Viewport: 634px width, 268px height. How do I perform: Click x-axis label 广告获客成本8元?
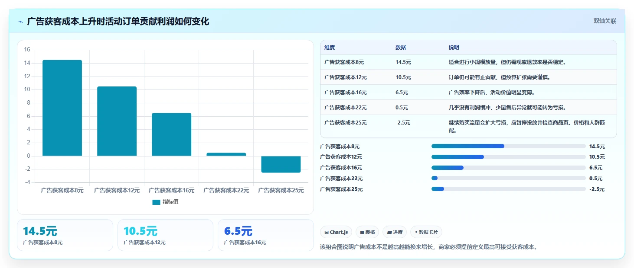click(x=62, y=190)
